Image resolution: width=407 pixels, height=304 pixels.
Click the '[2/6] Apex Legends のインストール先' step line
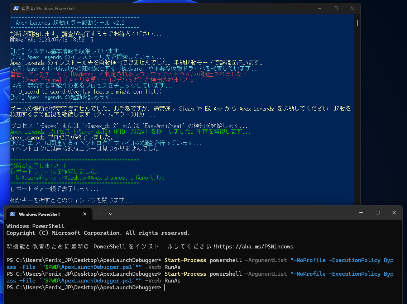pyautogui.click(x=87, y=57)
